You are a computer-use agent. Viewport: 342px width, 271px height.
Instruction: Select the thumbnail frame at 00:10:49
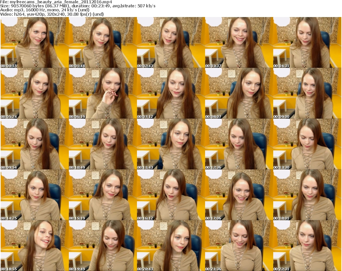[103, 144]
